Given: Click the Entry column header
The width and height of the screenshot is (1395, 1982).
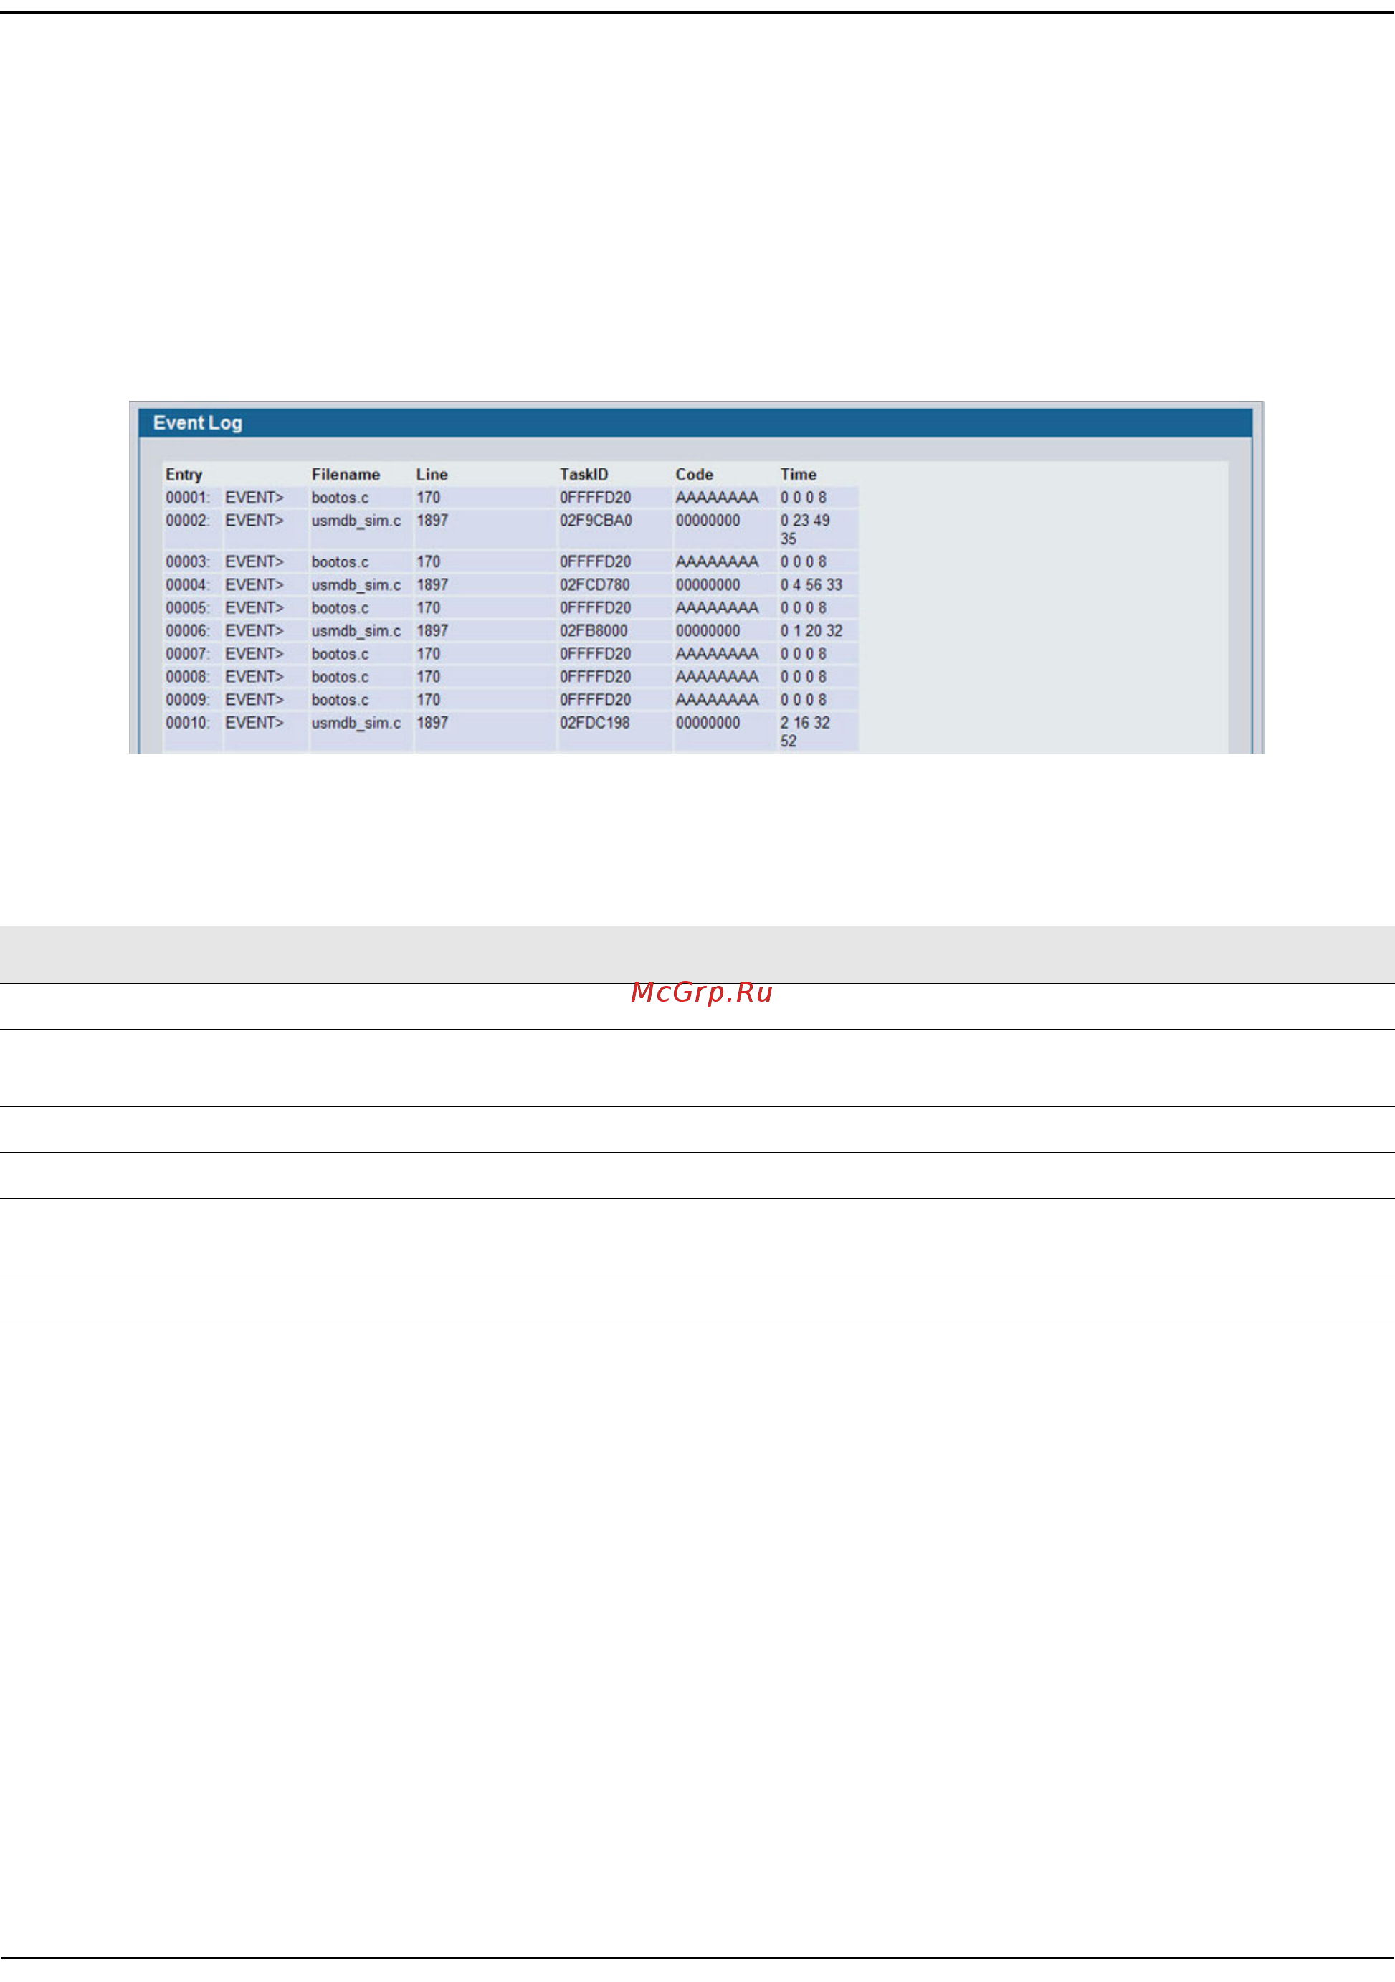Looking at the screenshot, I should 184,475.
